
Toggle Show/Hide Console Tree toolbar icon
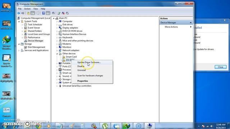33,13
